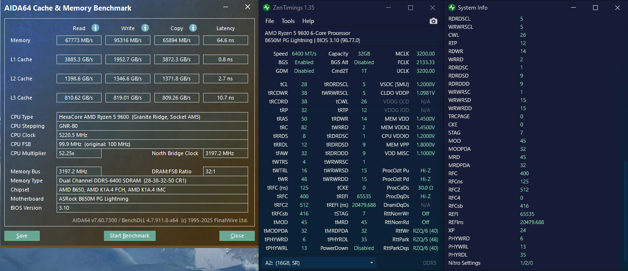
Task: Click the Memory Write 95316 MB/s field
Action: coord(128,41)
